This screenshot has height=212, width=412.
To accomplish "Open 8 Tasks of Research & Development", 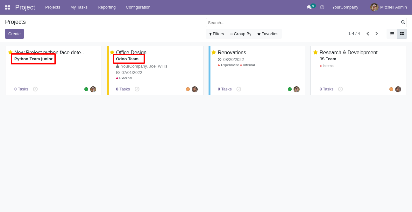I will (326, 89).
